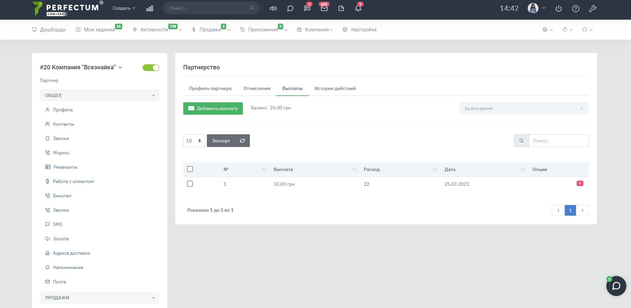Open the wrench setup icon

[x=592, y=9]
